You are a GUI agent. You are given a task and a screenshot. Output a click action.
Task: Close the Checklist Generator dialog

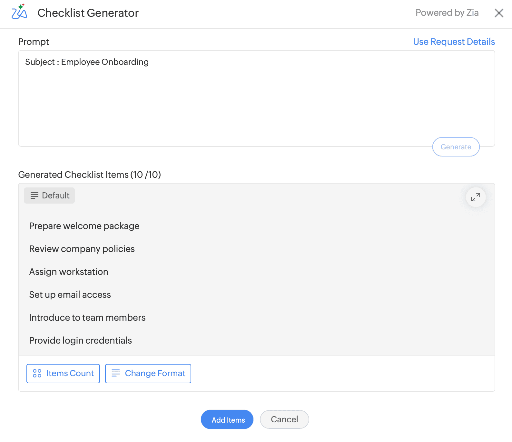pos(499,13)
